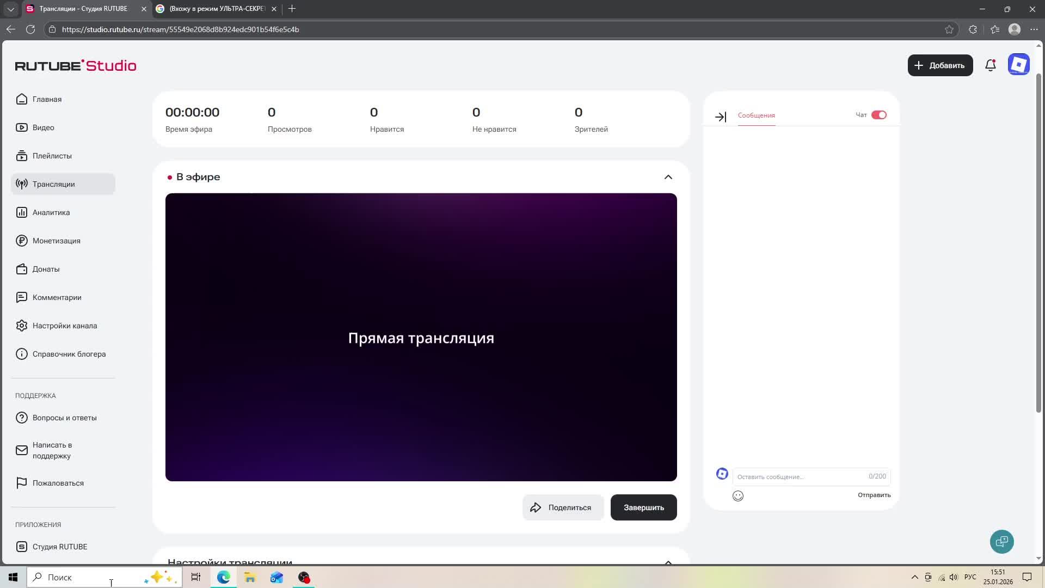The image size is (1045, 588).
Task: Click the Поделиться button
Action: pyautogui.click(x=563, y=507)
